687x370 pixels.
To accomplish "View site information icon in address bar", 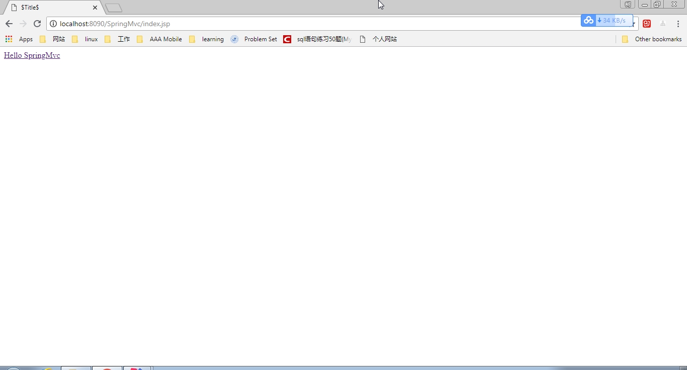I will click(x=53, y=24).
